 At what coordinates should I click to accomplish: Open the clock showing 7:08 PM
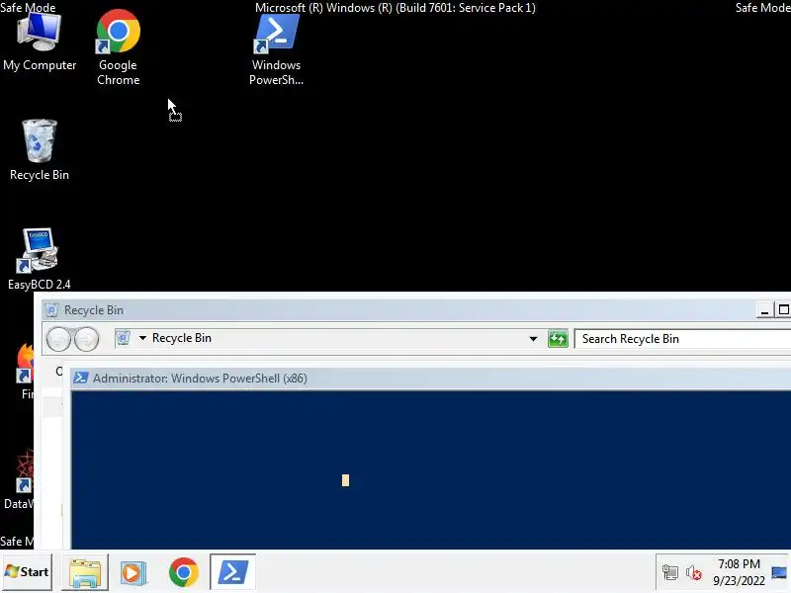point(739,572)
